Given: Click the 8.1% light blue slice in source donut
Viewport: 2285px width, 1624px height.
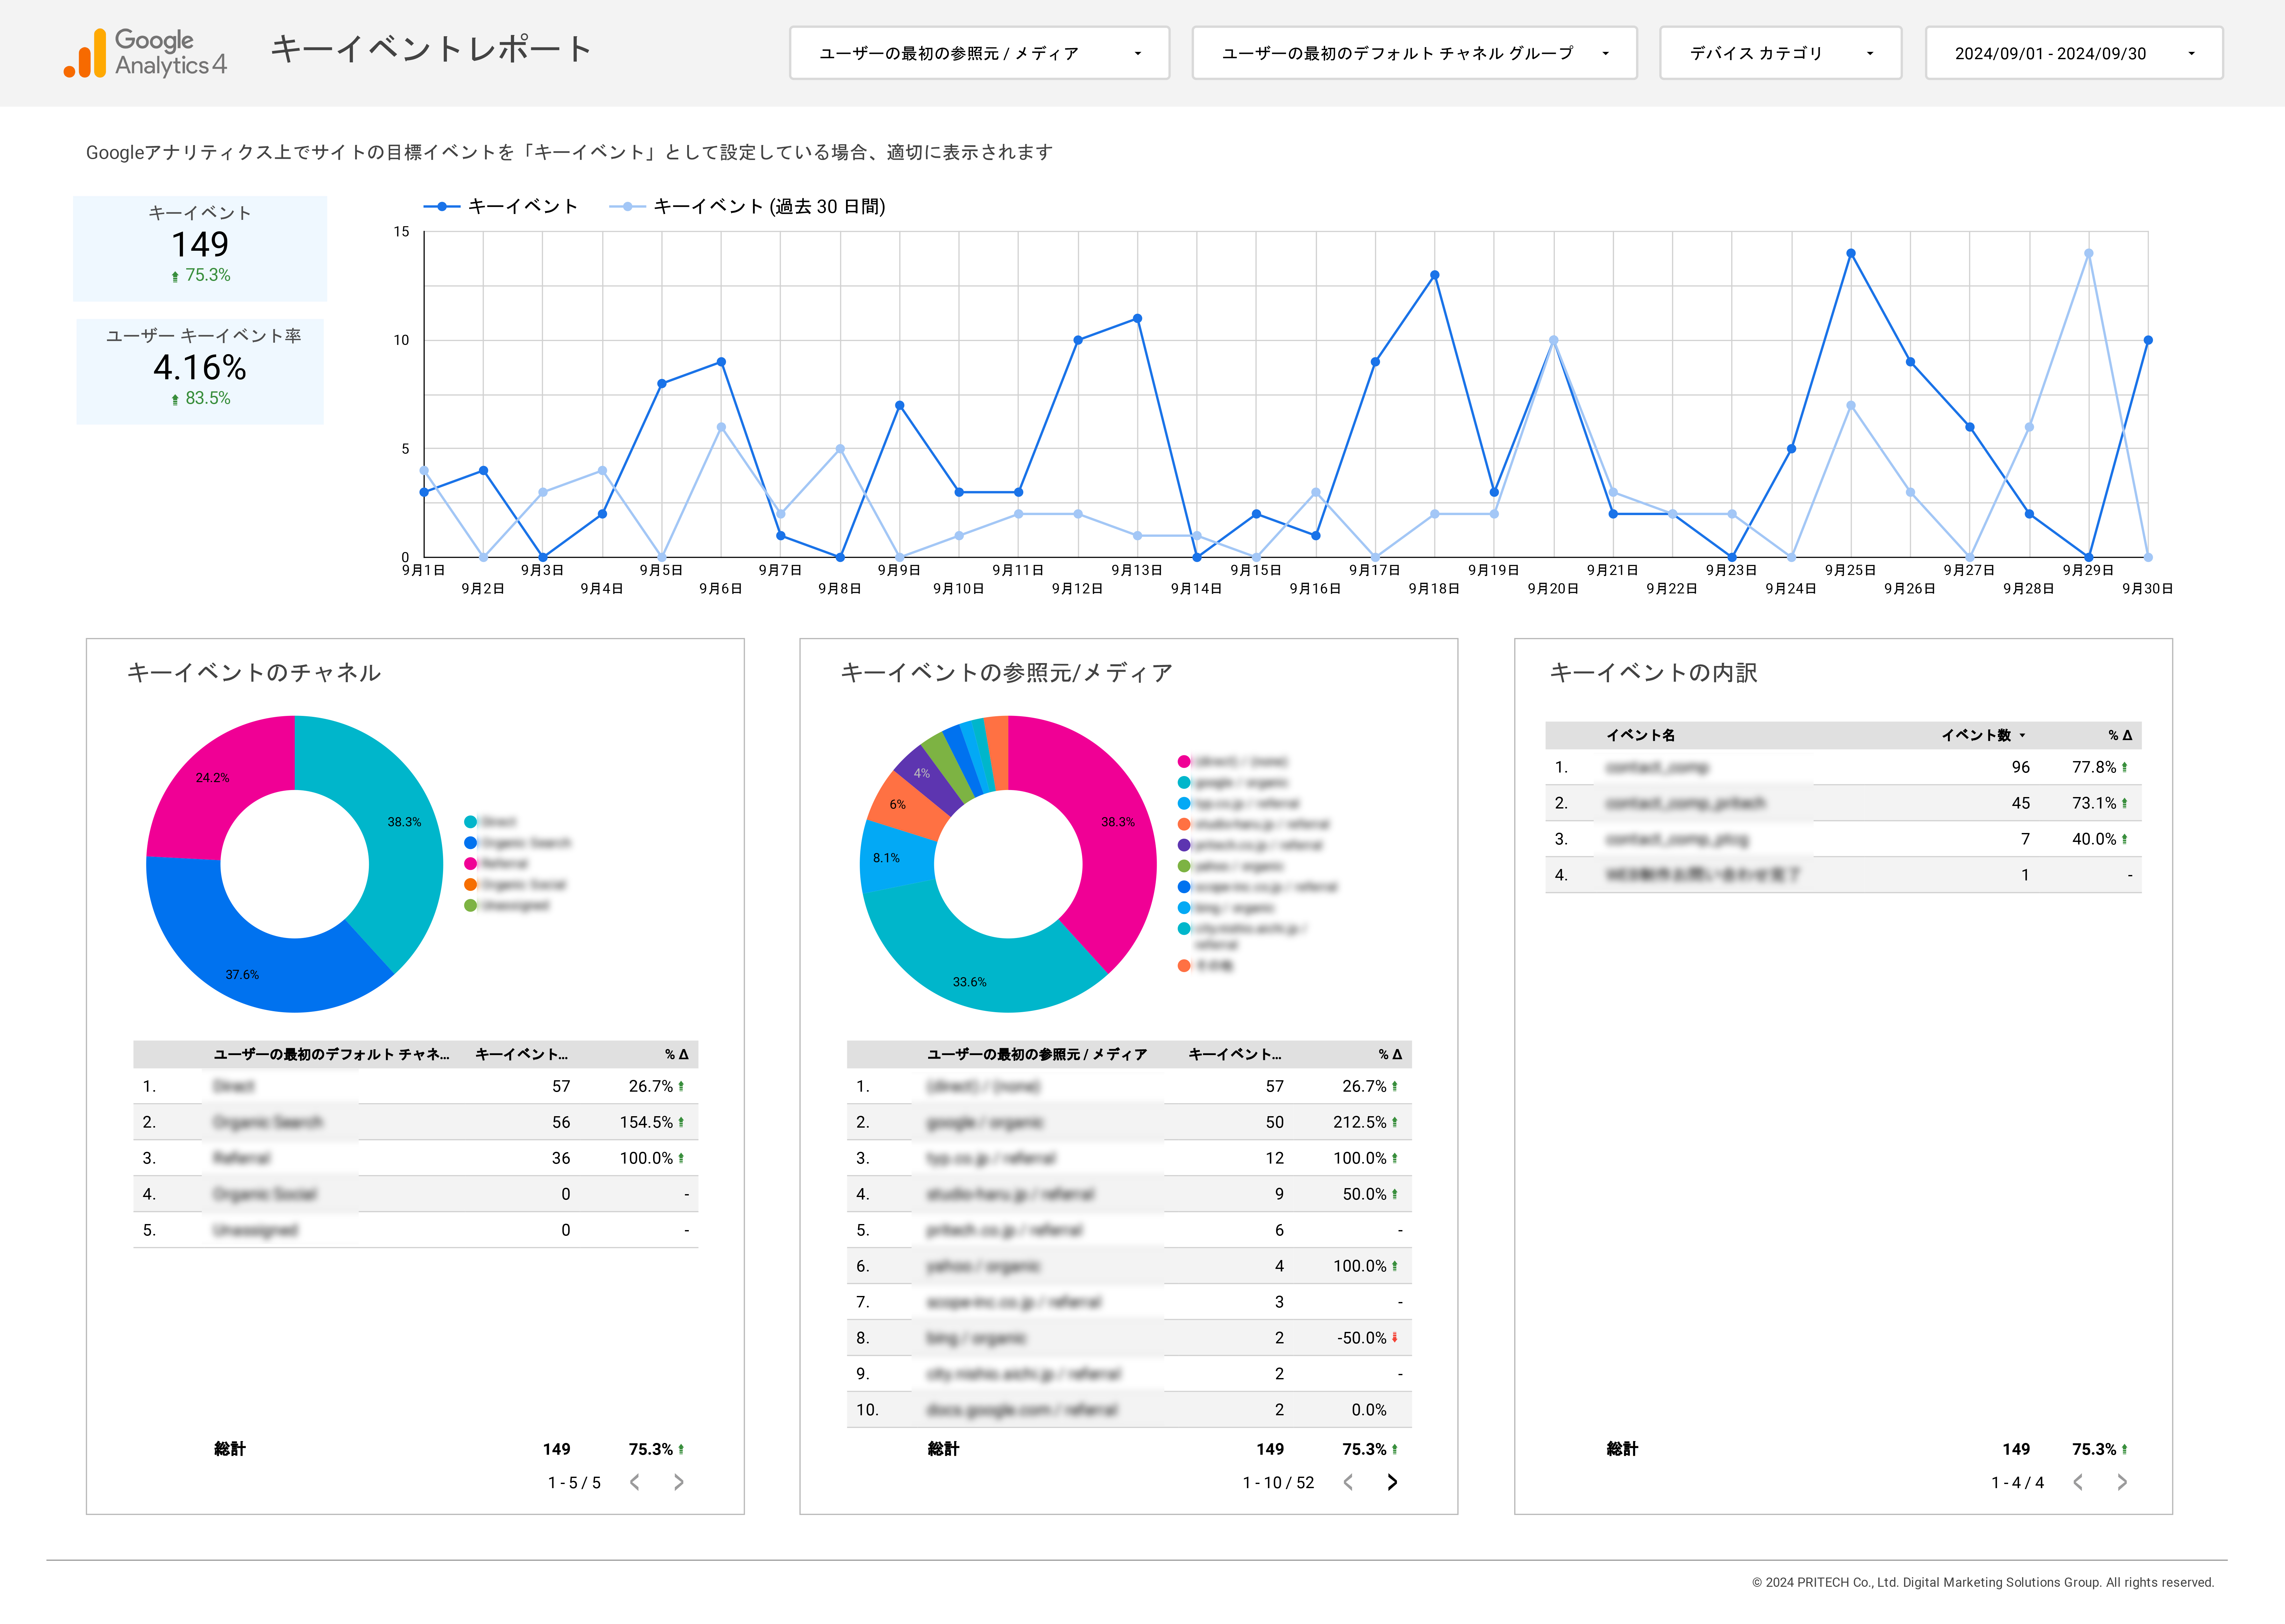Looking at the screenshot, I should (886, 858).
